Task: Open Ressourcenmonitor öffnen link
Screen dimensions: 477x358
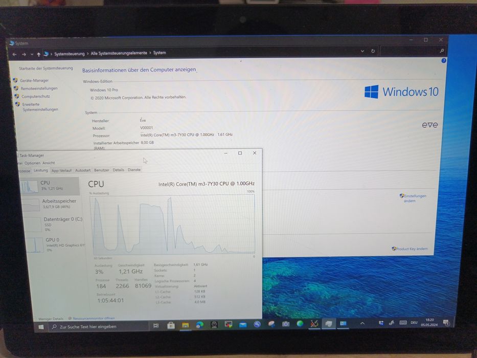Action: tap(94, 318)
